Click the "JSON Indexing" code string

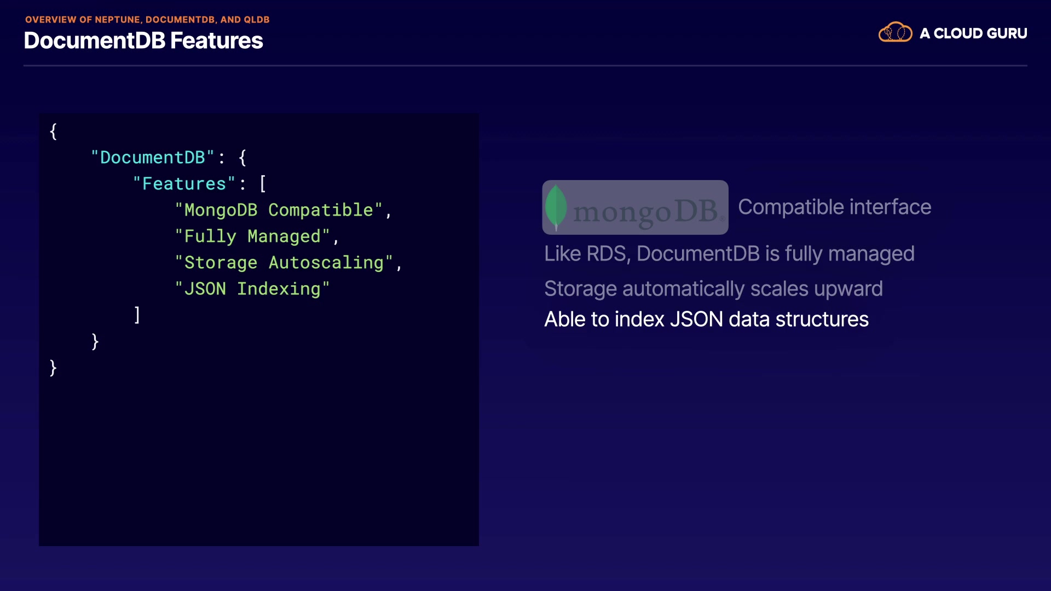(252, 289)
